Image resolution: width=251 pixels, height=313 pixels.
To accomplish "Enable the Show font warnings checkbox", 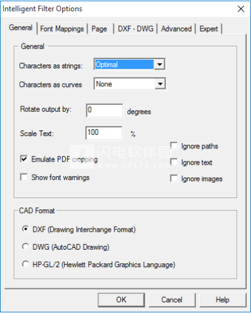I will click(x=24, y=177).
